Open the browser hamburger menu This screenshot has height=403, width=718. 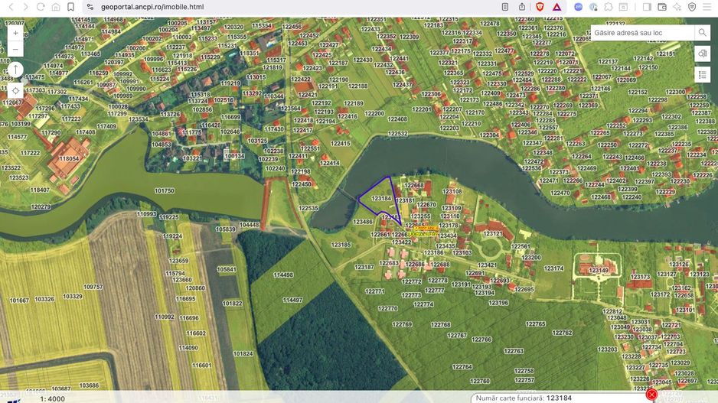tap(708, 7)
